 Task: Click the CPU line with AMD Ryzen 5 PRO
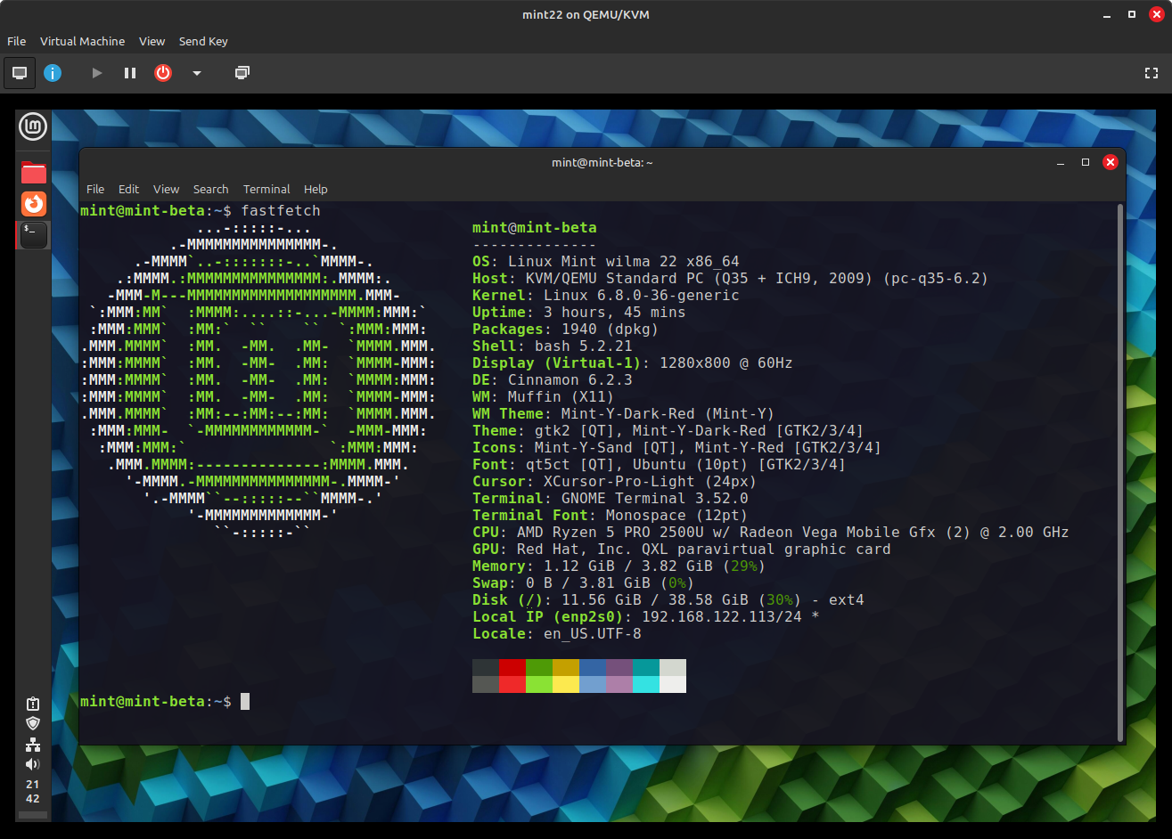click(x=771, y=533)
